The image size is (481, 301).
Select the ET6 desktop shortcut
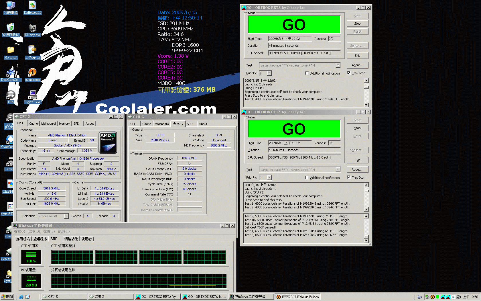pos(11,97)
